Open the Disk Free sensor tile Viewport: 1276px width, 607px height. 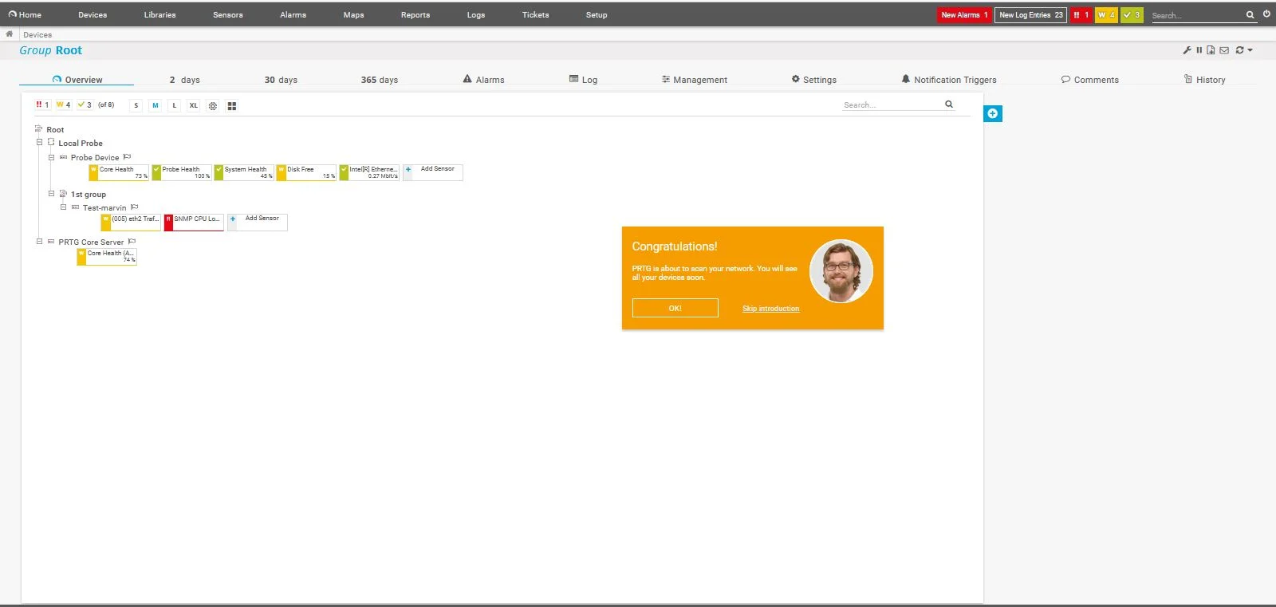[x=306, y=172]
